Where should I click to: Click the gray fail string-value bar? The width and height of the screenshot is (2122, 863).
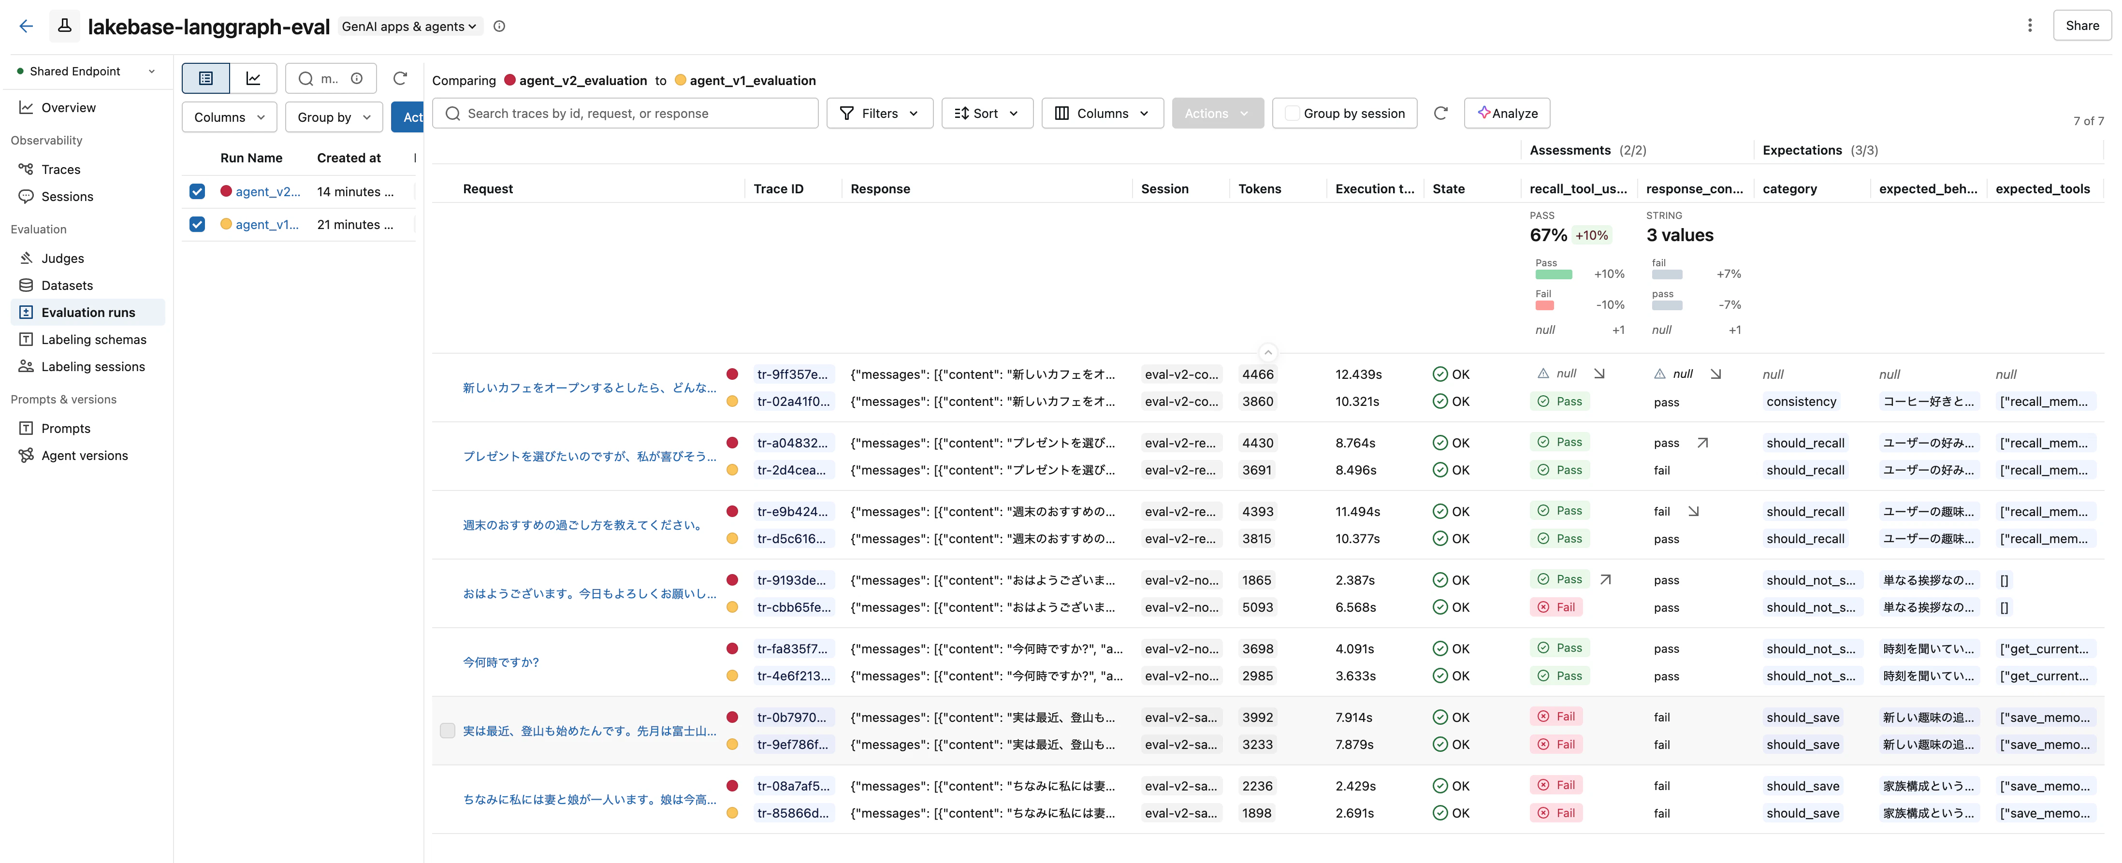coord(1667,274)
